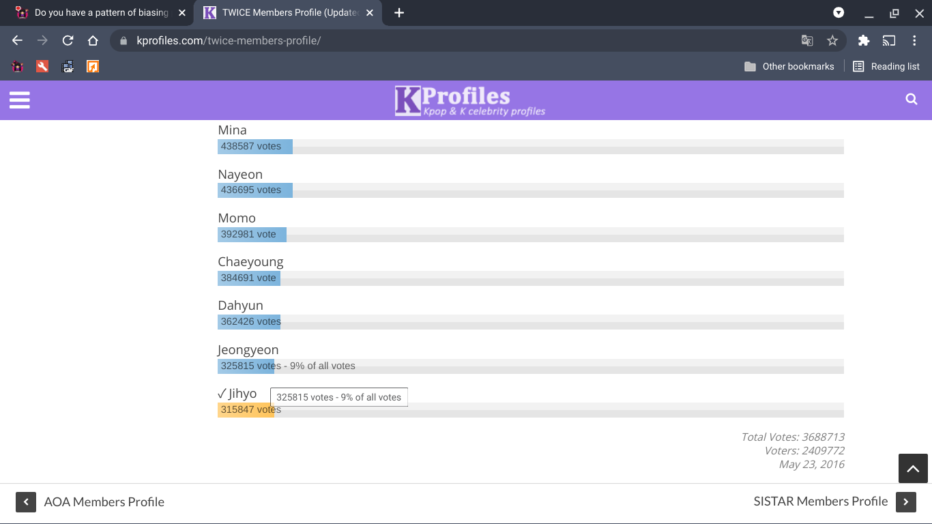Image resolution: width=932 pixels, height=524 pixels.
Task: Click the Dahyun poll option label
Action: (x=240, y=306)
